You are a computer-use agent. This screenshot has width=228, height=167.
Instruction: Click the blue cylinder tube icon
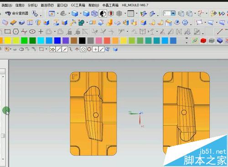22,23
